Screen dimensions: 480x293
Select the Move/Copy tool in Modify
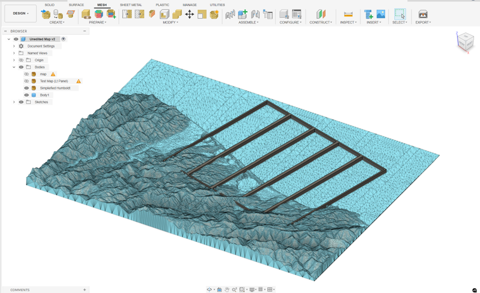click(x=189, y=14)
